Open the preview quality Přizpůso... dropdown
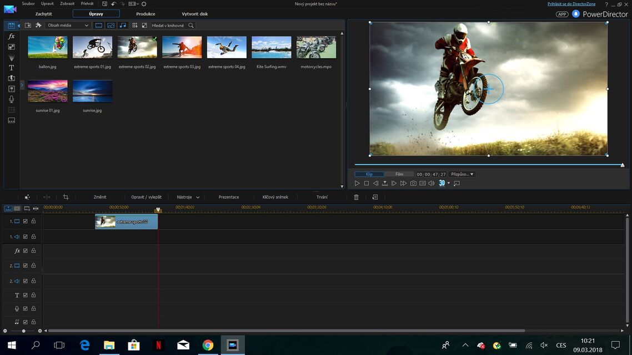 [x=462, y=174]
